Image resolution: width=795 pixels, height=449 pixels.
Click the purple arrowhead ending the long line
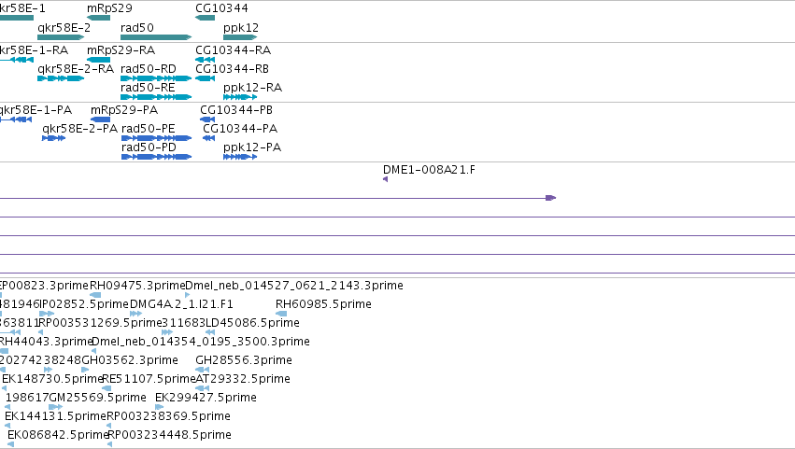pos(550,198)
